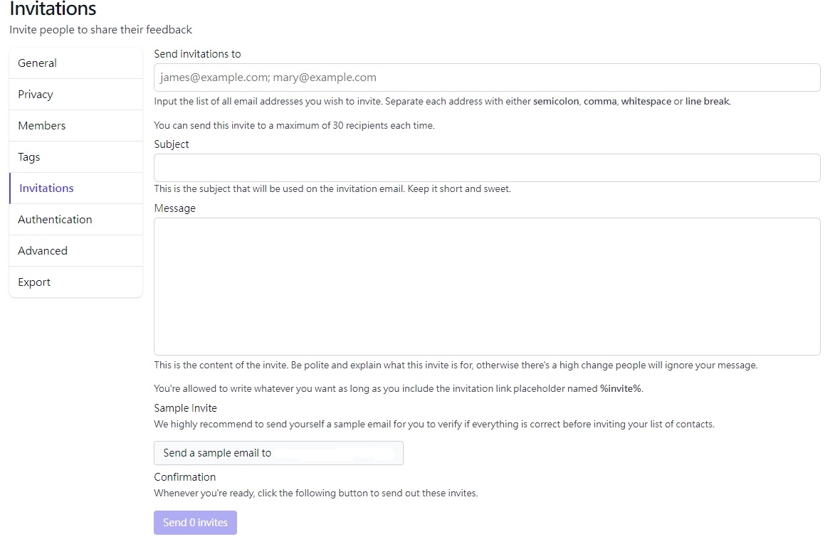Click the Sample Invite section label
Viewport: 840px width, 544px height.
[185, 407]
